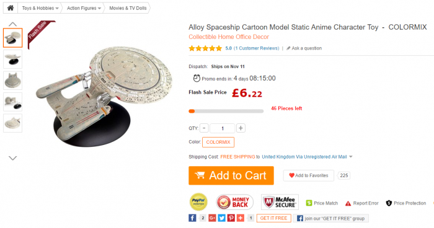Add to Favorites heart button
434x228 pixels.
308,175
